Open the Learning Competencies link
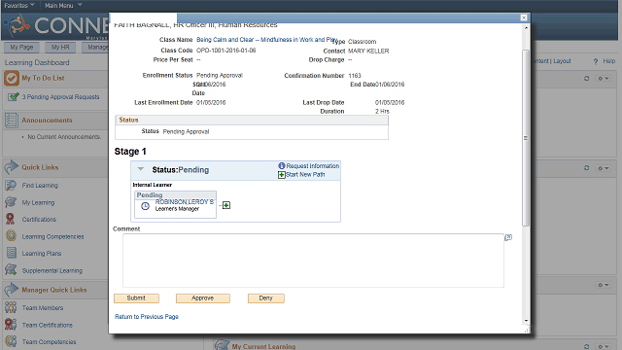Image resolution: width=622 pixels, height=350 pixels. pyautogui.click(x=52, y=236)
